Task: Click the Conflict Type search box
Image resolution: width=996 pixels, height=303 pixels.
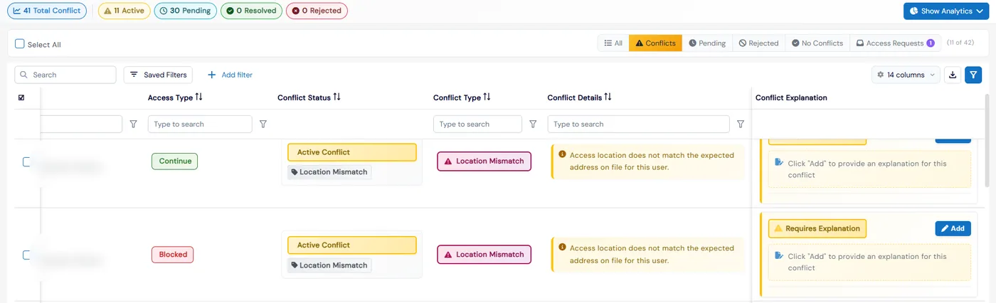Action: point(477,124)
